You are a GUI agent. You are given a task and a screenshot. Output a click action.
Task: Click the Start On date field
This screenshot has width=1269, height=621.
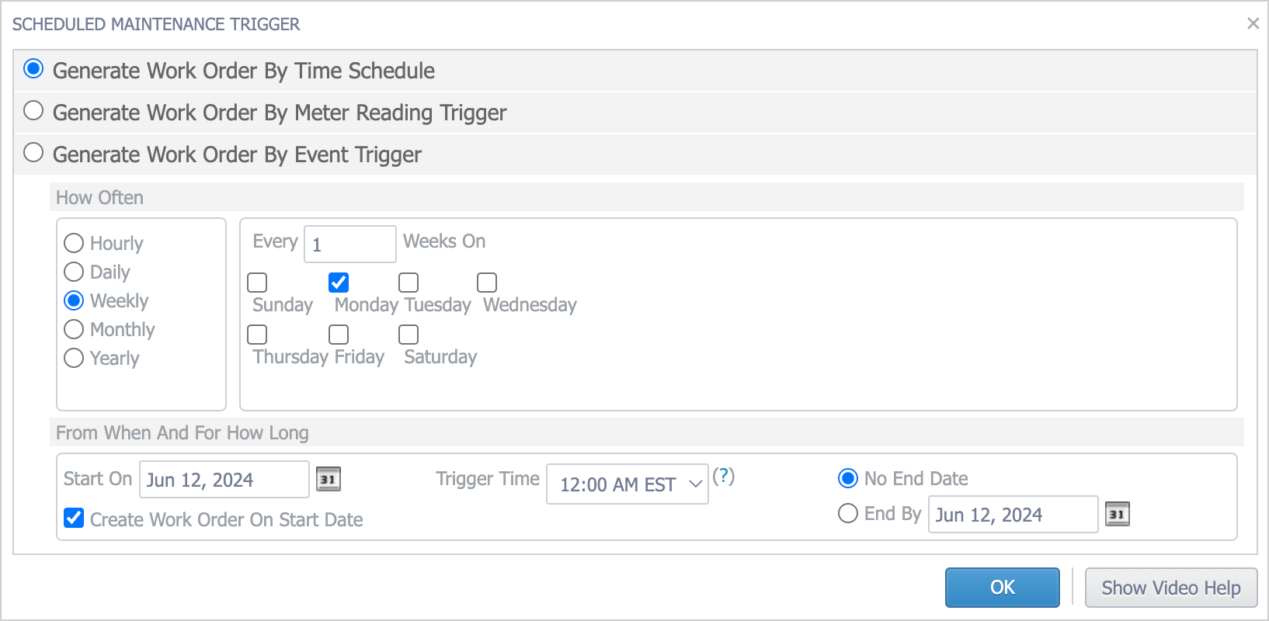[x=224, y=480]
